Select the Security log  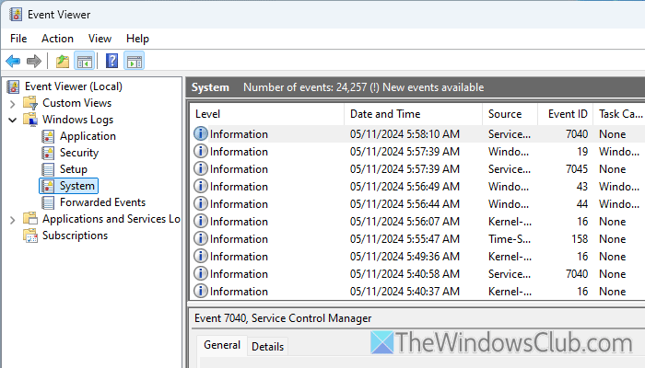79,153
